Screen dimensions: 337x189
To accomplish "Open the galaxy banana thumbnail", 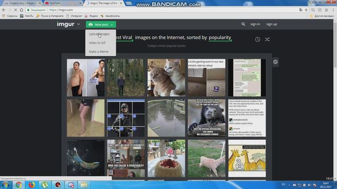I will pyautogui.click(x=85, y=158).
